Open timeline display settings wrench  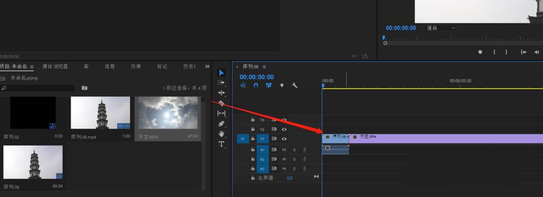click(295, 85)
